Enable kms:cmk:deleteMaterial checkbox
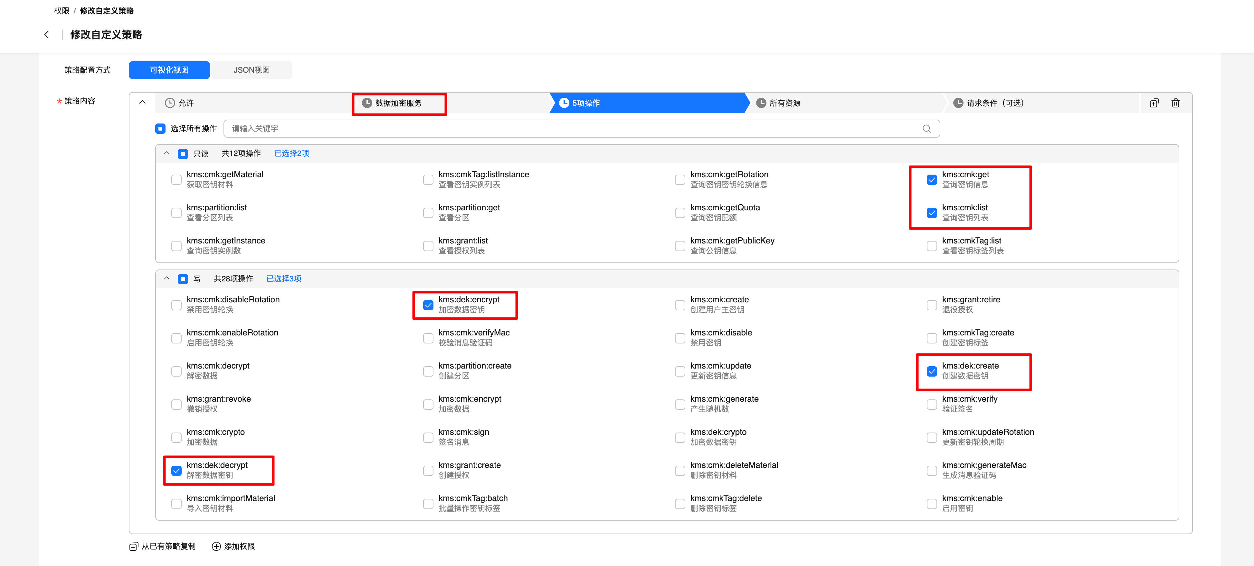Viewport: 1254px width, 566px height. click(680, 471)
